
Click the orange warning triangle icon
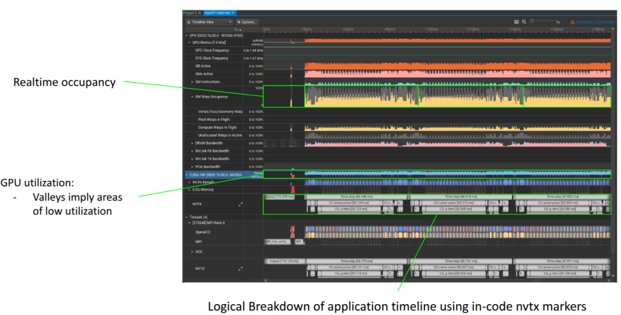572,22
